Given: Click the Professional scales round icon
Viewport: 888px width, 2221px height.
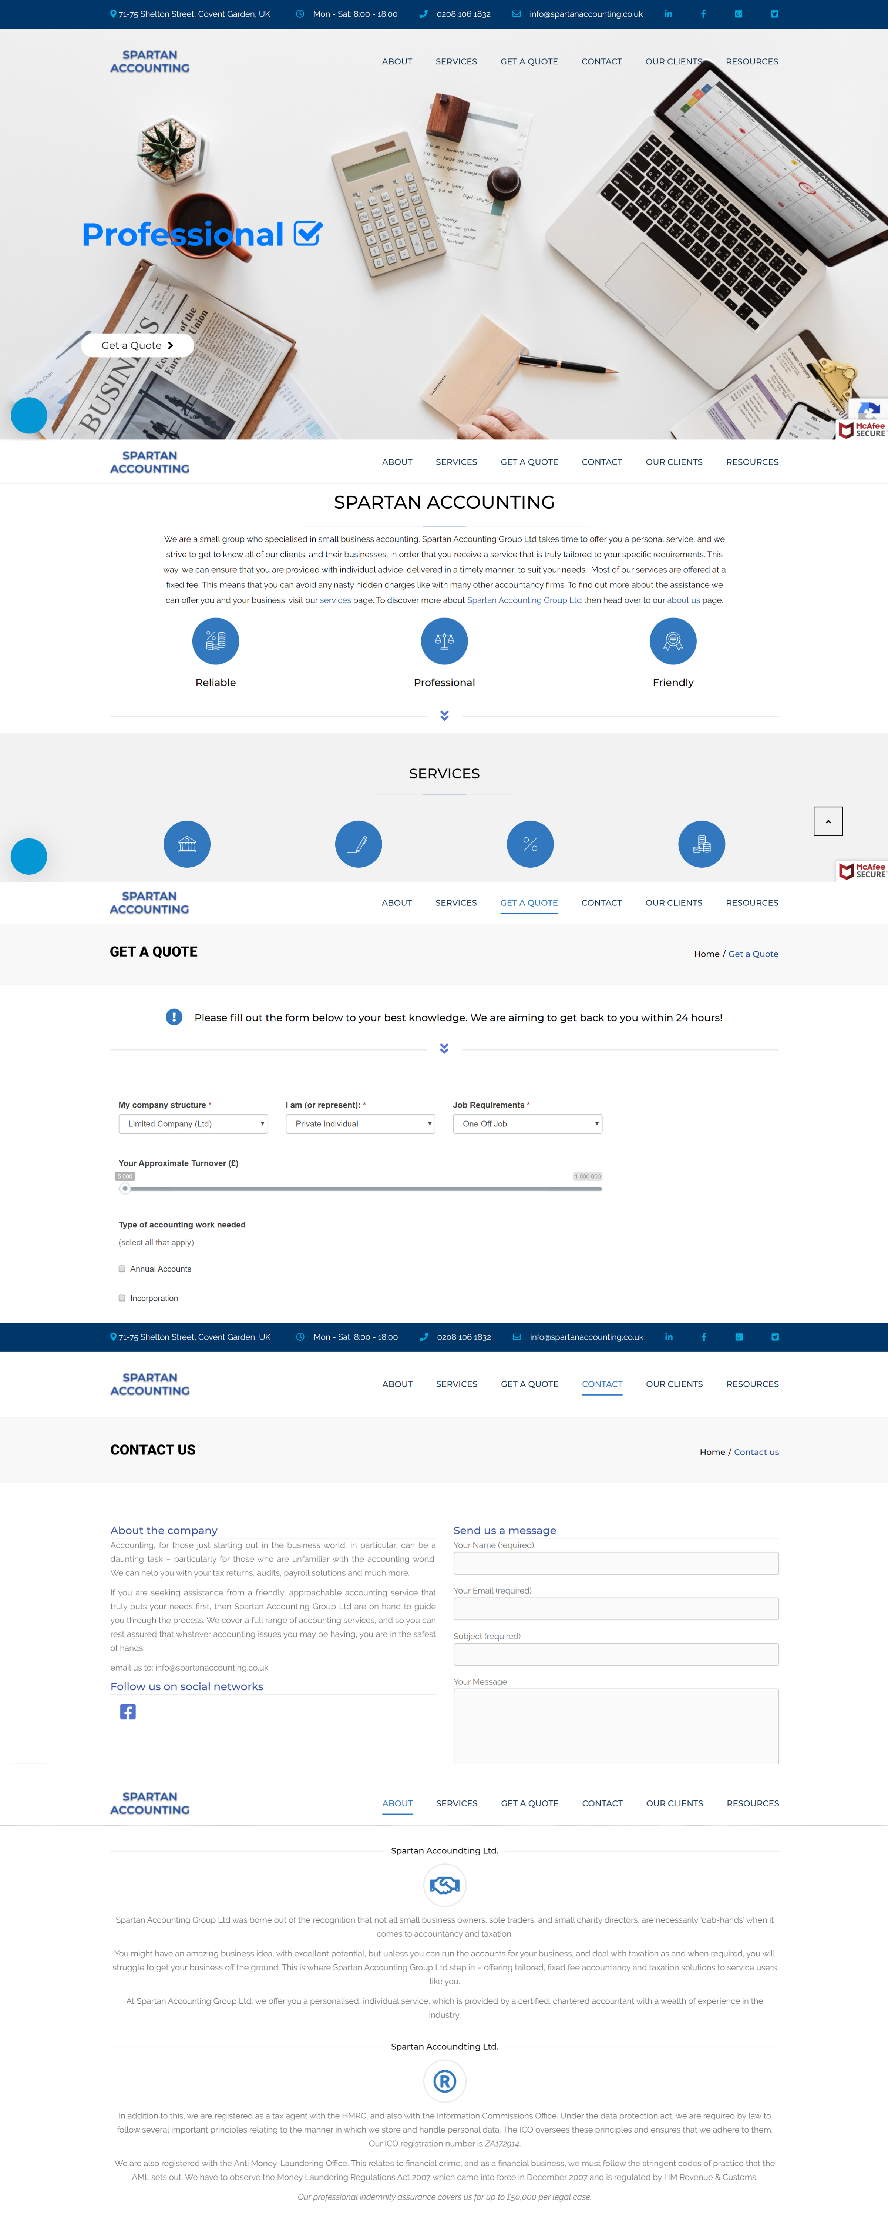Looking at the screenshot, I should 444,641.
